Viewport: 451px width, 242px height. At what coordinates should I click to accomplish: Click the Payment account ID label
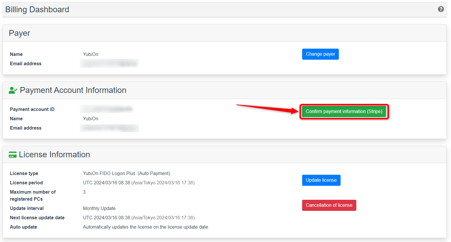coord(32,109)
